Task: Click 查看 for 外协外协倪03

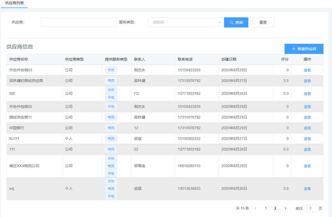Action: 307,70
